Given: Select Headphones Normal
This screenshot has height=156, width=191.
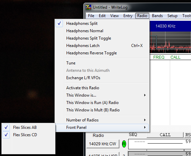Looking at the screenshot, I should [x=102, y=31].
